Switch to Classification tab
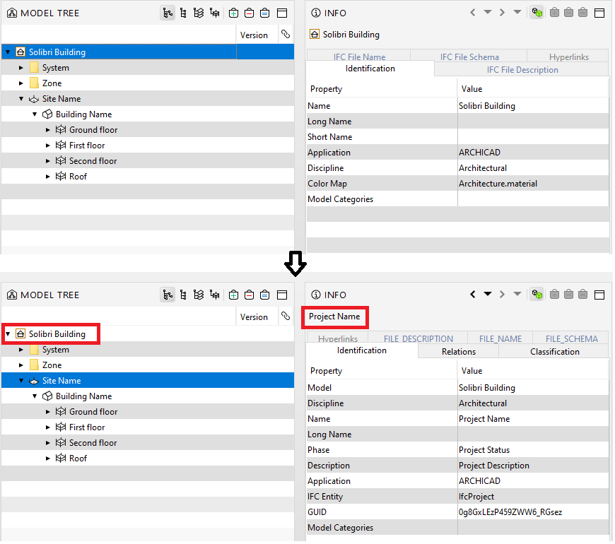This screenshot has height=544, width=615. [x=554, y=352]
